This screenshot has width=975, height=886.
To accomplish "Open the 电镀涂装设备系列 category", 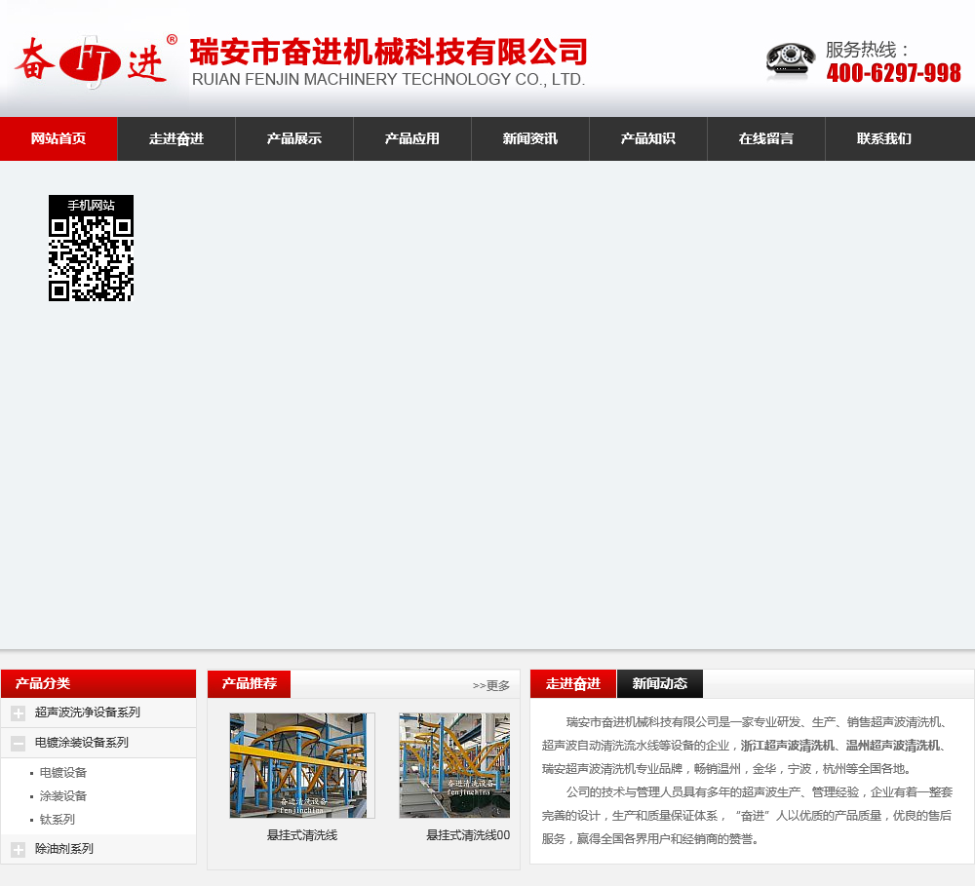I will (82, 743).
